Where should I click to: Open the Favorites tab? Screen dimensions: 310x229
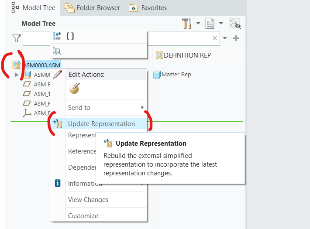click(x=148, y=7)
